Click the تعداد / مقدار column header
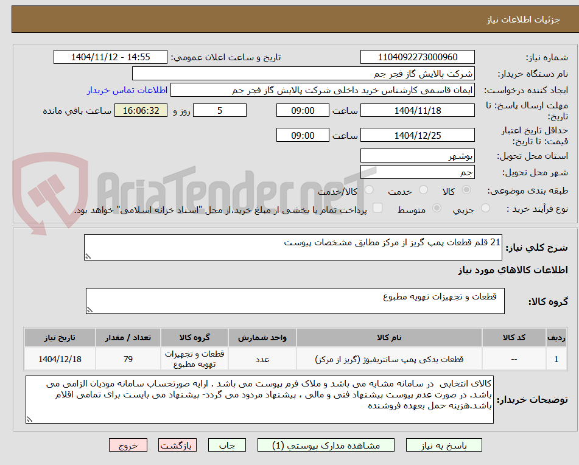Image resolution: width=579 pixels, height=465 pixels. (x=128, y=338)
